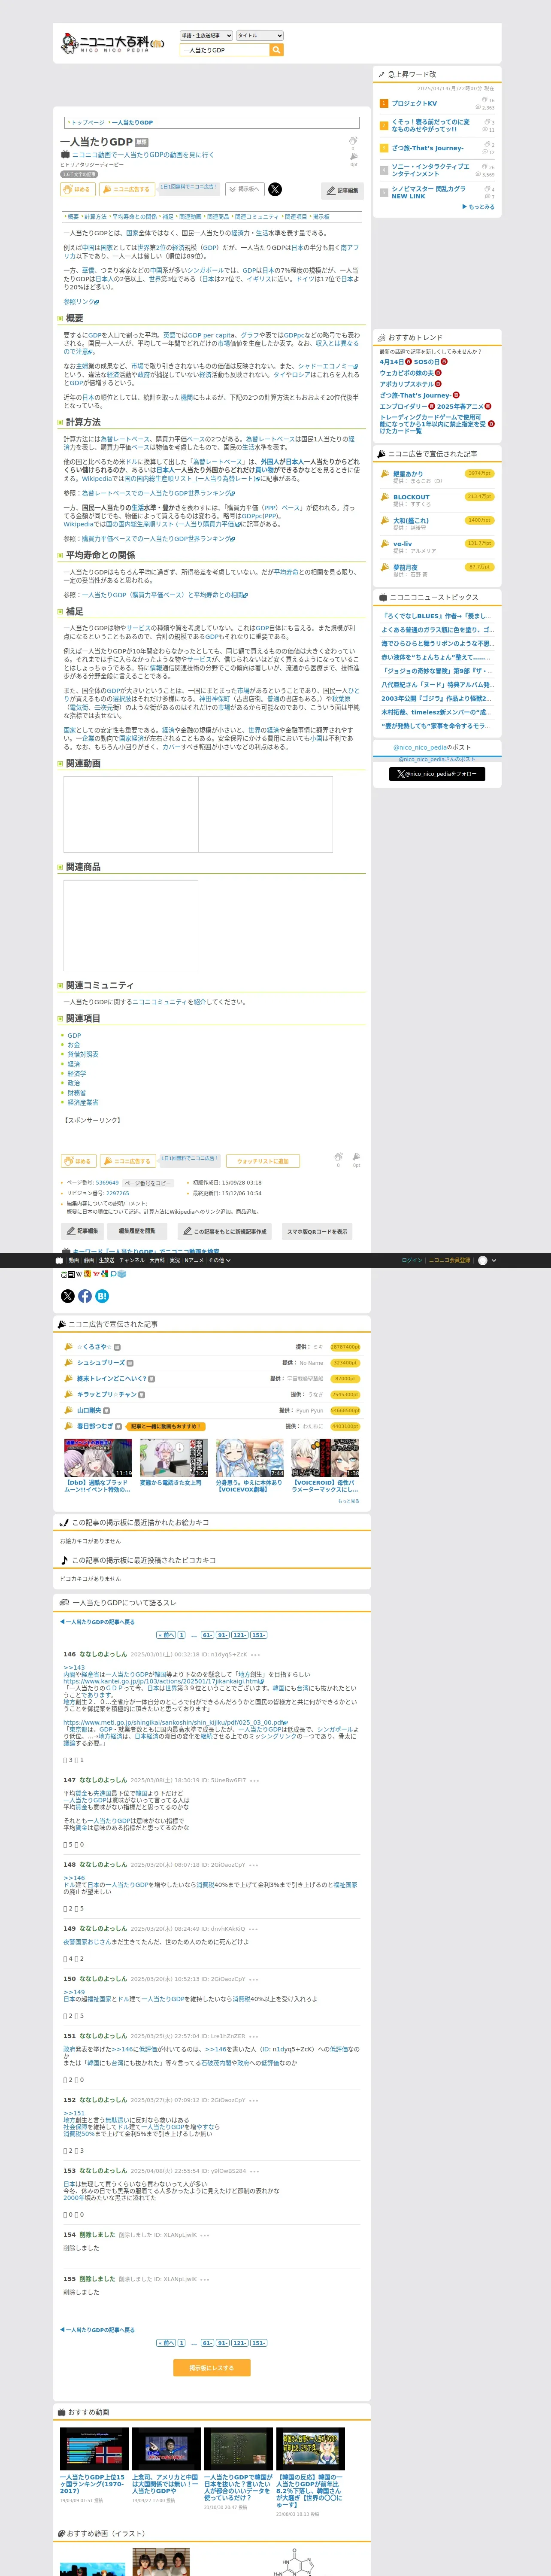Open the 4月14日 recommended trend

pyautogui.click(x=392, y=362)
